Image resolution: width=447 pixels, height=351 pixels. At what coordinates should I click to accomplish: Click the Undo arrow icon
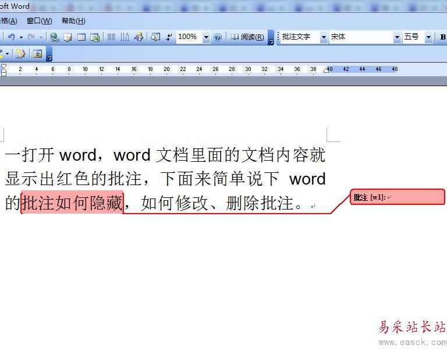point(11,37)
